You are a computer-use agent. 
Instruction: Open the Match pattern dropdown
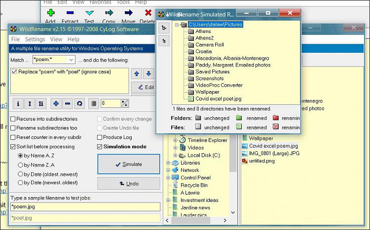71,60
